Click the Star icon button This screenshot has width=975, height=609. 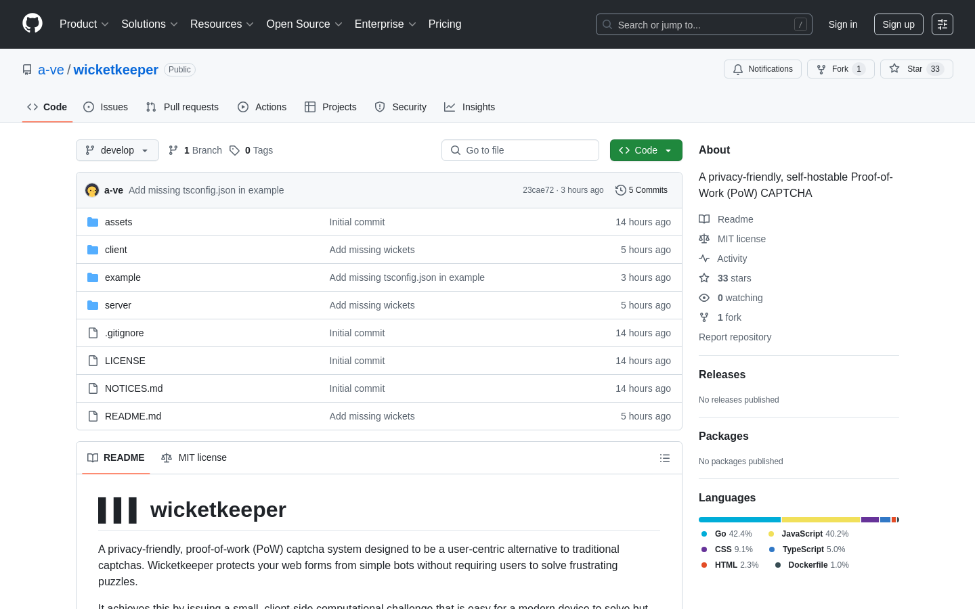pos(916,69)
